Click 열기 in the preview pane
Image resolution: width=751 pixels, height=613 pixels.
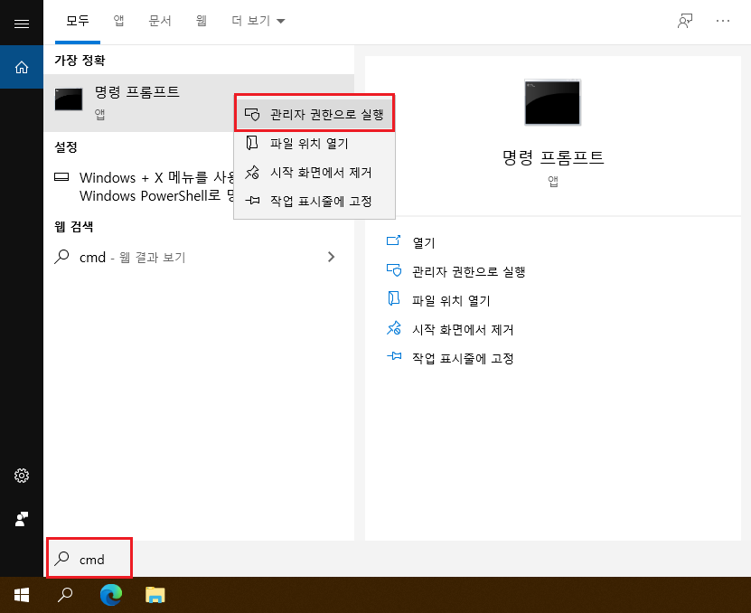423,243
